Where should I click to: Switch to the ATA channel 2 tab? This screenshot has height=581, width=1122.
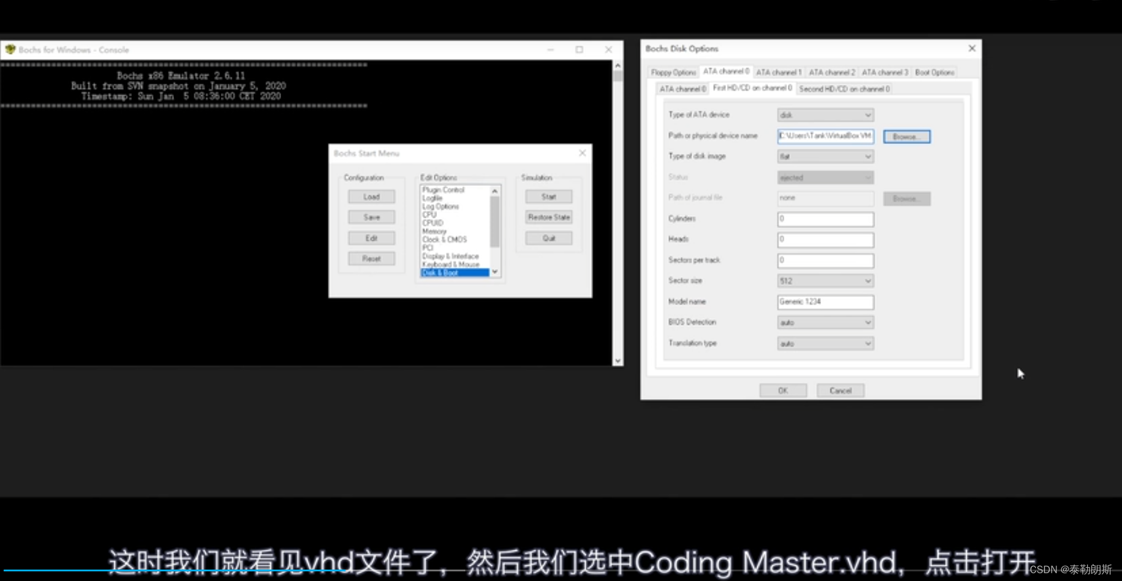tap(832, 72)
